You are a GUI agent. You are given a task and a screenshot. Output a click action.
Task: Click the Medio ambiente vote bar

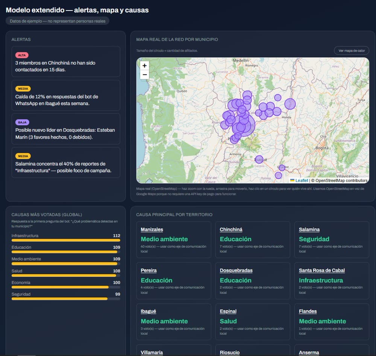pyautogui.click(x=66, y=263)
